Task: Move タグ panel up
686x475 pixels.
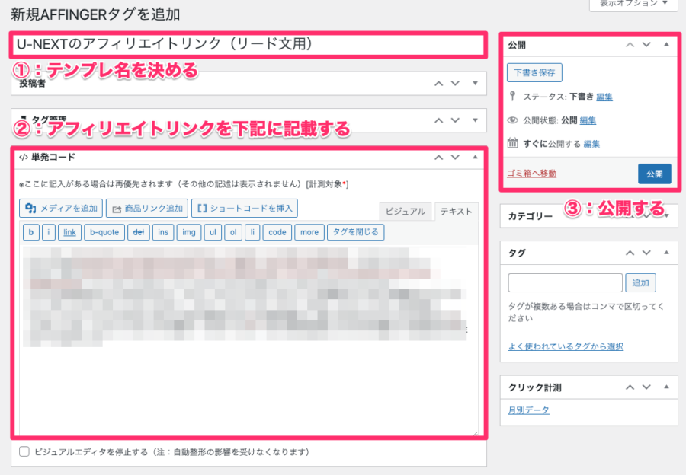Action: click(630, 253)
